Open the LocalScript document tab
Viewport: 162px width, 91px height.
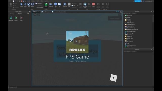click(45, 12)
